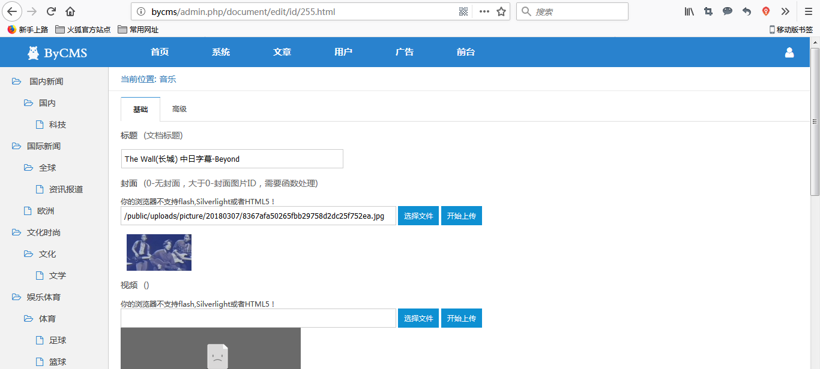Click the chat bubble toolbar icon

[x=728, y=11]
